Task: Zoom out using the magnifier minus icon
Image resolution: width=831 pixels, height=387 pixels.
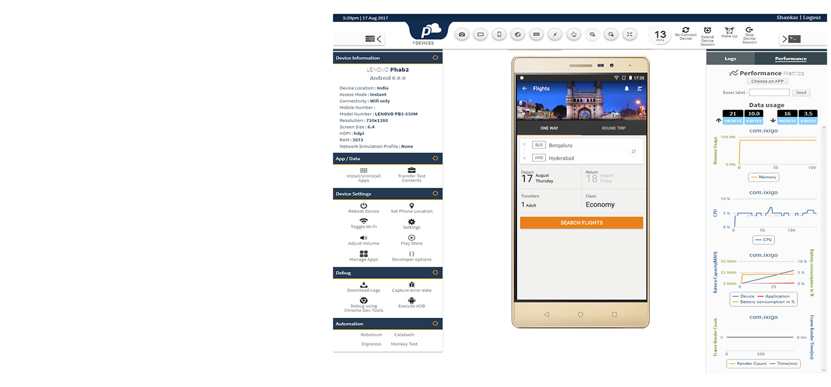Action: [611, 34]
